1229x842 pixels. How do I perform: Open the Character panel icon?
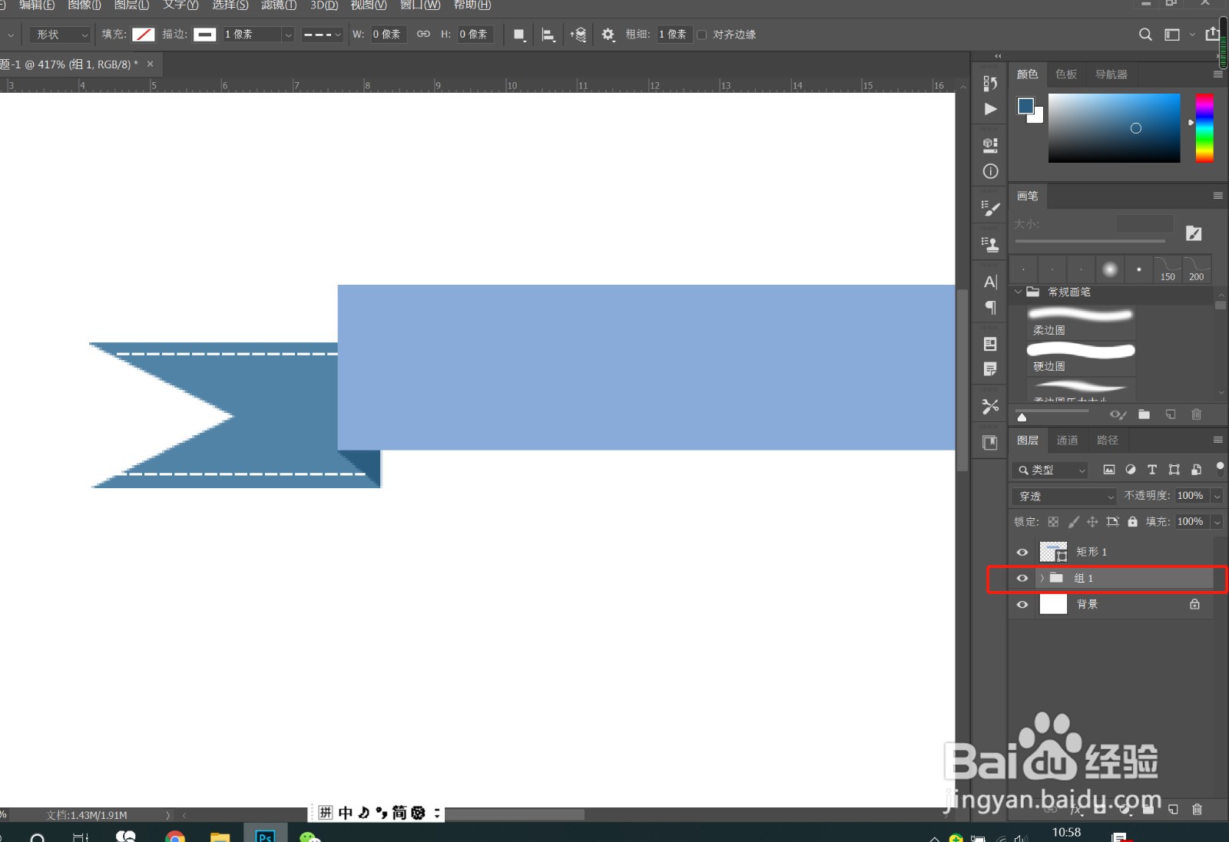(x=990, y=282)
